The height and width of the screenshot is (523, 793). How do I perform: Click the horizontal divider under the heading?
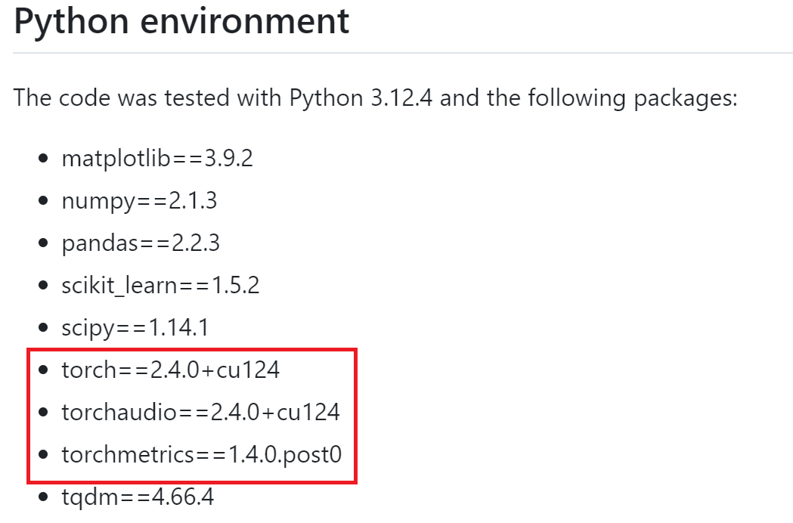(x=403, y=53)
